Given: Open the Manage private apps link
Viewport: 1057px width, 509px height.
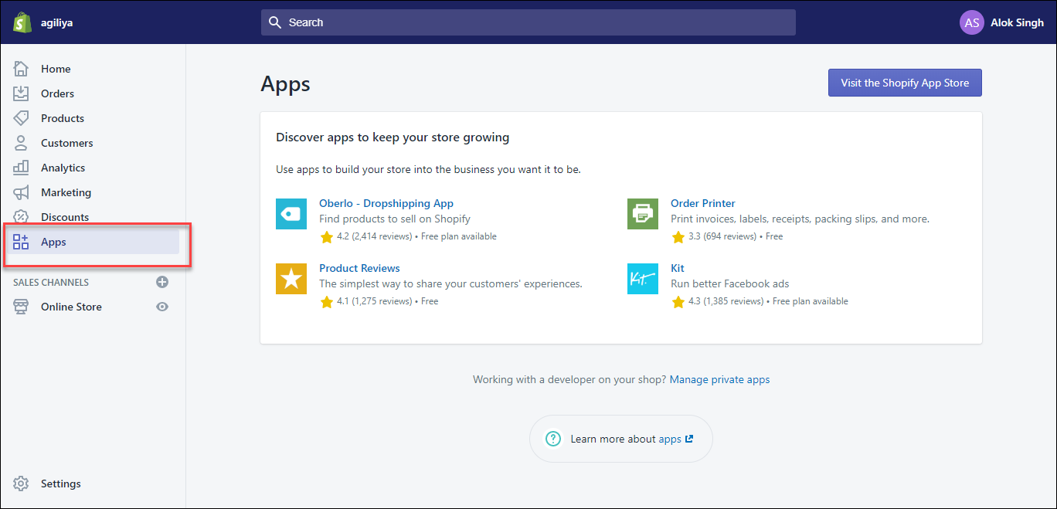Looking at the screenshot, I should [x=719, y=379].
